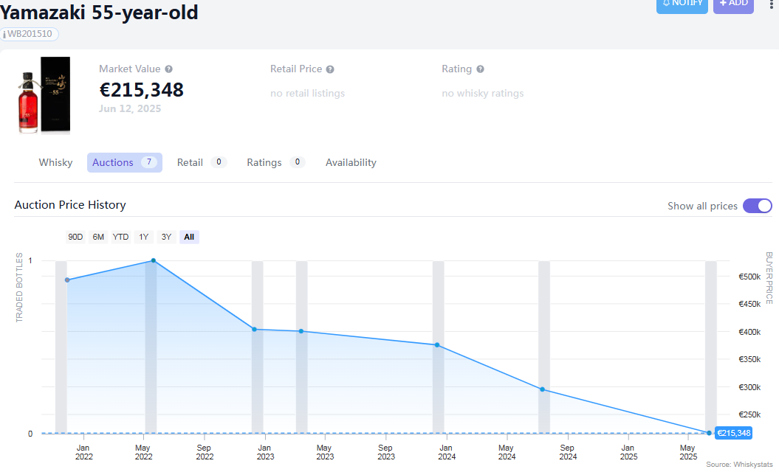Click the May 2022 peak data point

pyautogui.click(x=154, y=260)
